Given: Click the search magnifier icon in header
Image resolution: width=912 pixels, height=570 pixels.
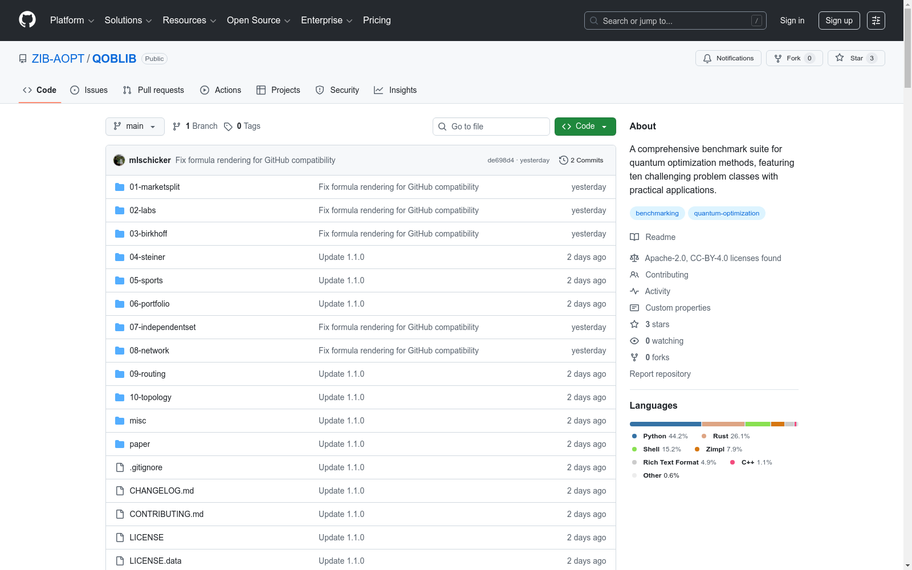Looking at the screenshot, I should [x=594, y=21].
